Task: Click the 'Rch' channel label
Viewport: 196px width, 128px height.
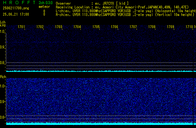Action: (x=3, y=77)
